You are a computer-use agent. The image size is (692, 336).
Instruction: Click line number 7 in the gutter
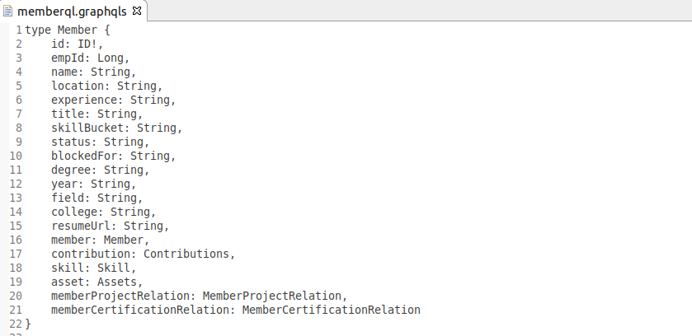coord(18,114)
